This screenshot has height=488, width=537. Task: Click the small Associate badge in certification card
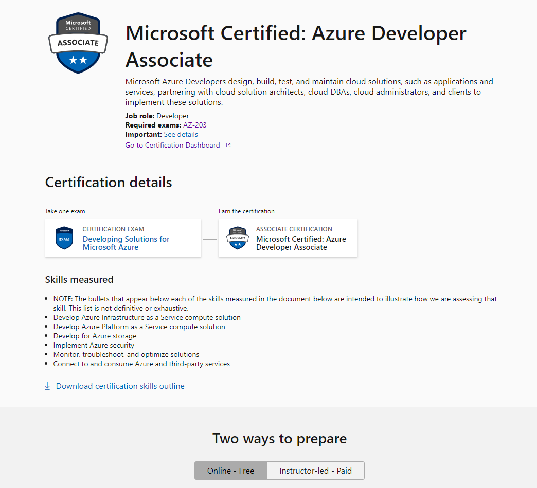click(x=238, y=238)
